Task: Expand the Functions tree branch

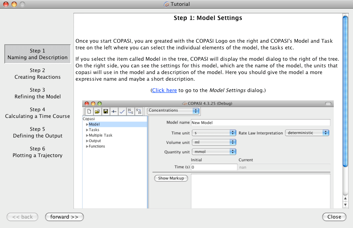Action: pos(86,146)
